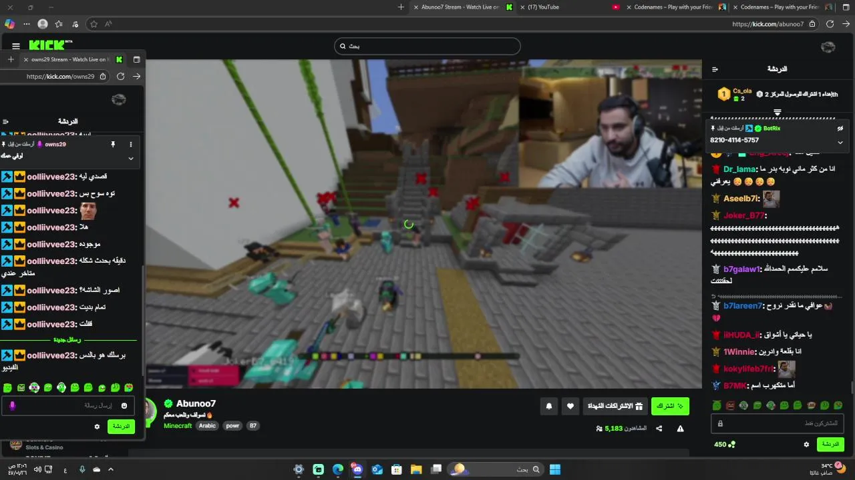This screenshot has height=480, width=855.
Task: Open the Kick hamburger sidebar menu
Action: point(16,47)
